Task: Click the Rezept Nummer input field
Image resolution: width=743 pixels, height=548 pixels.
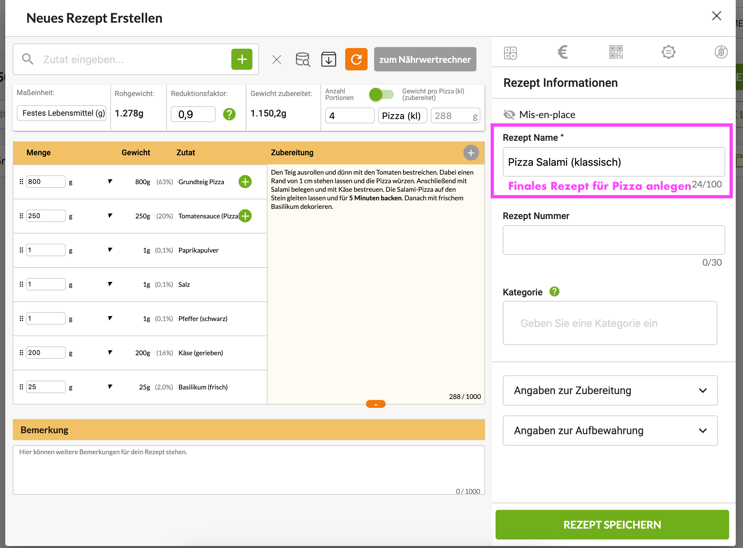Action: (x=614, y=240)
